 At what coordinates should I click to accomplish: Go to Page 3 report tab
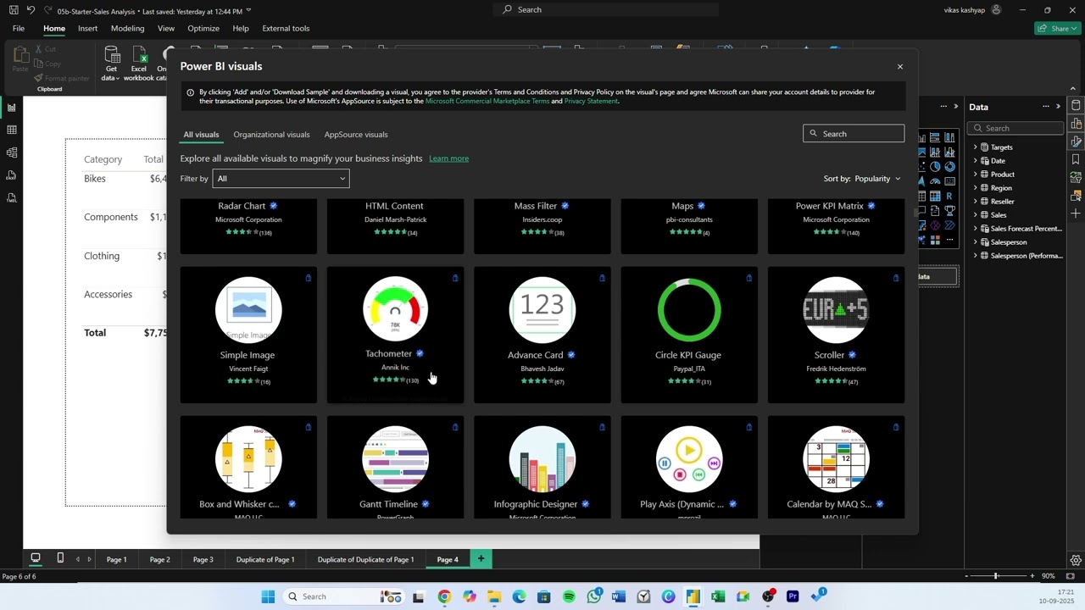[x=203, y=559]
